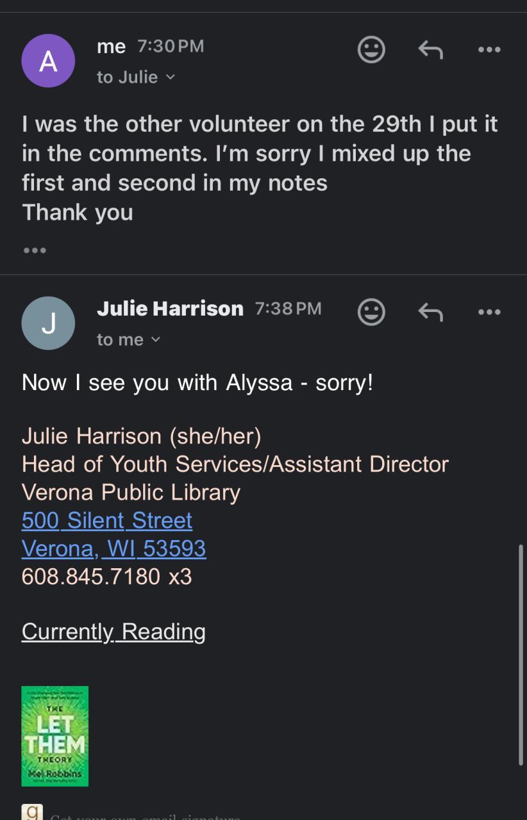This screenshot has height=820, width=527.
Task: Tap the purple A sender avatar
Action: click(48, 61)
